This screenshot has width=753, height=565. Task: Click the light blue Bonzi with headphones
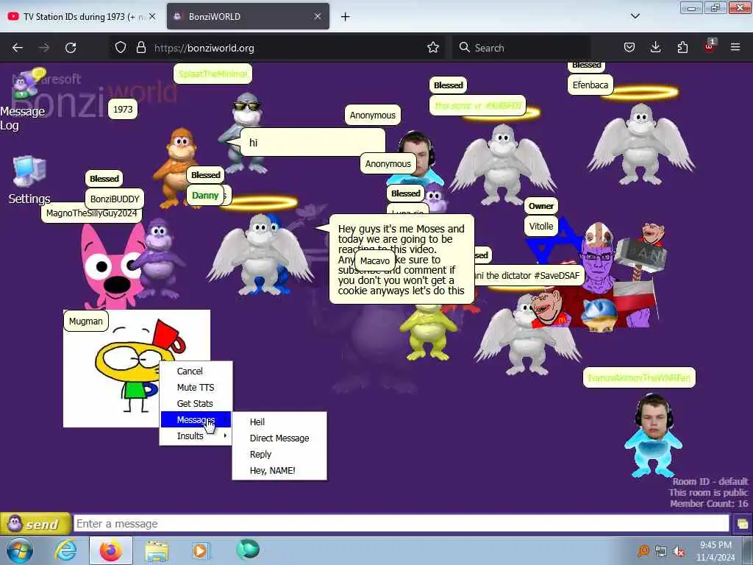653,435
